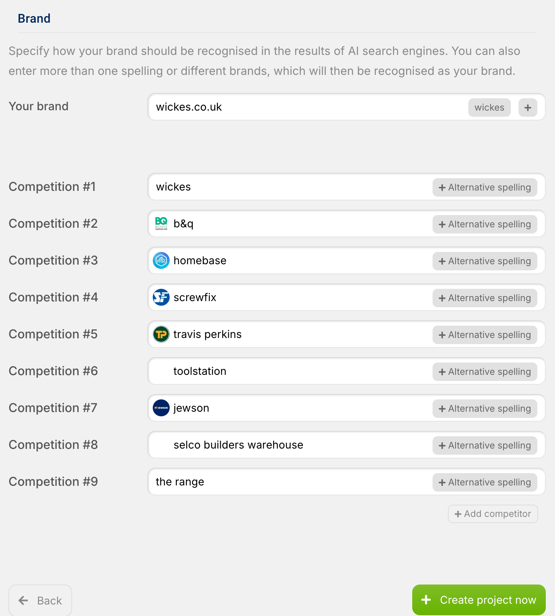Click the Travis Perkins logo icon
The height and width of the screenshot is (616, 555).
[x=161, y=334]
